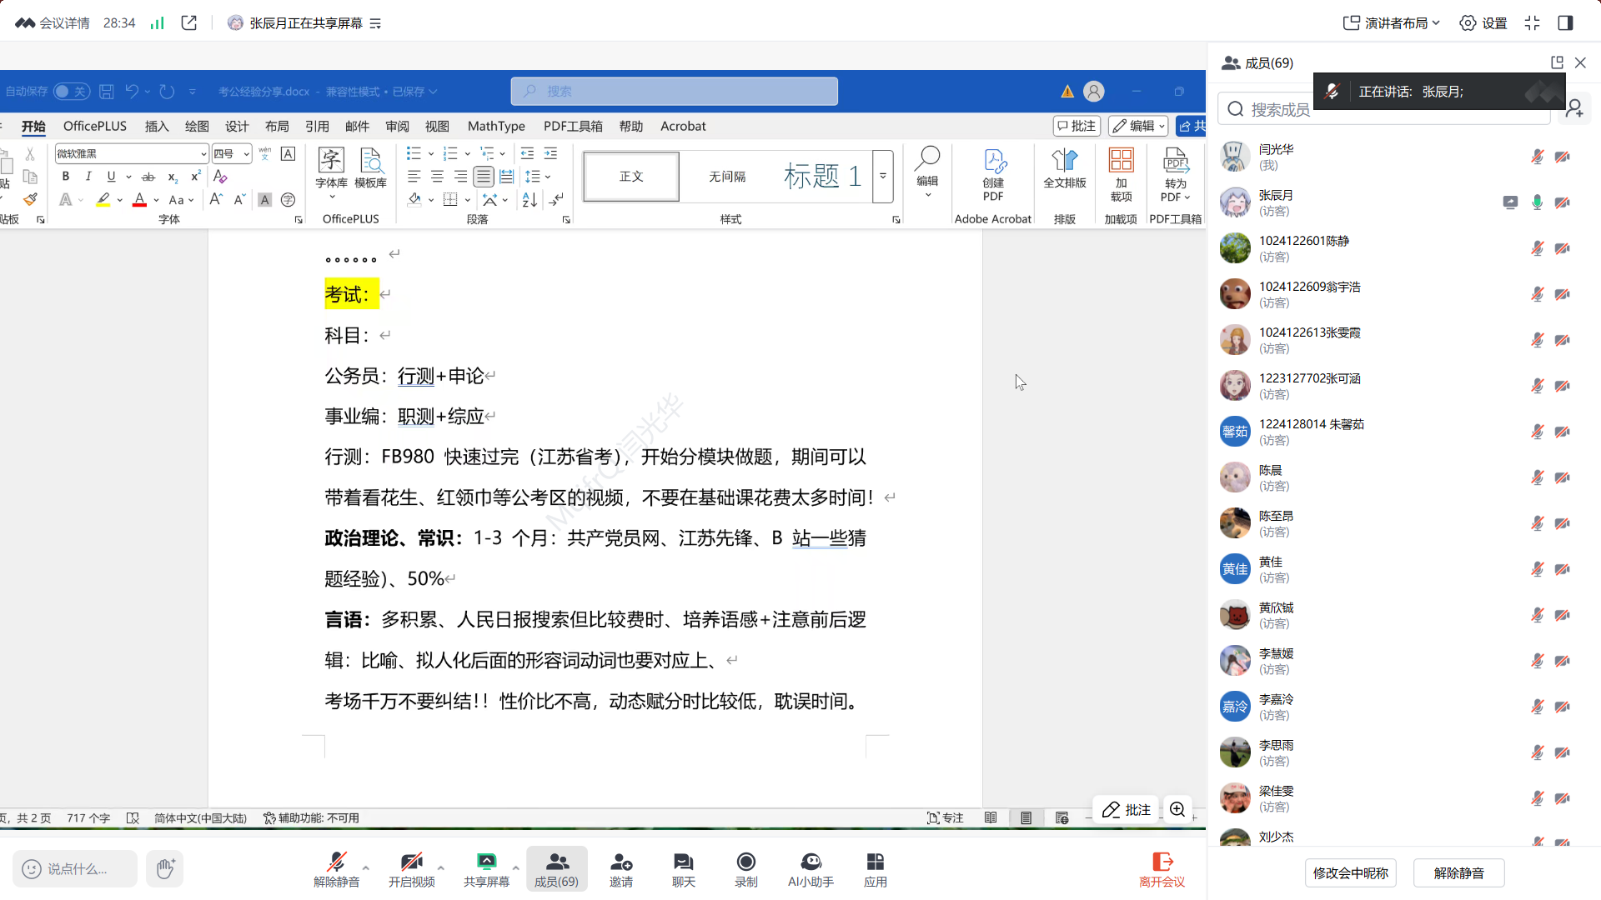Open the AI小助手 assistant icon
The width and height of the screenshot is (1601, 900).
(x=811, y=862)
